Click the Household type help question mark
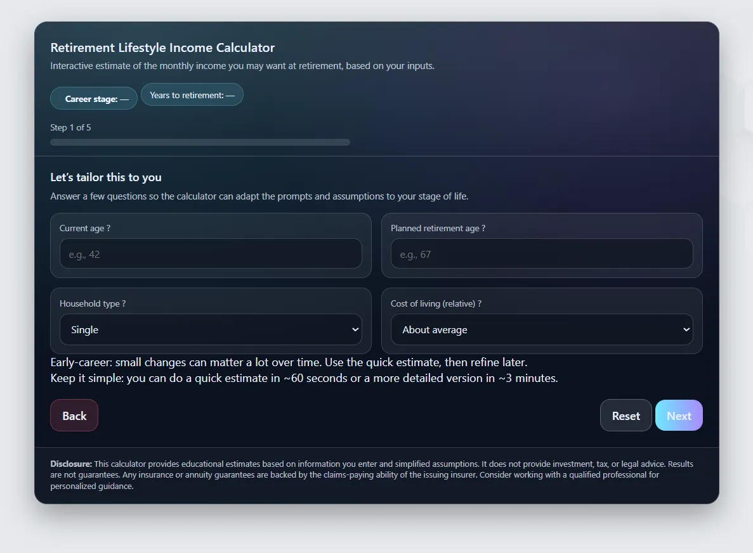 pyautogui.click(x=124, y=303)
